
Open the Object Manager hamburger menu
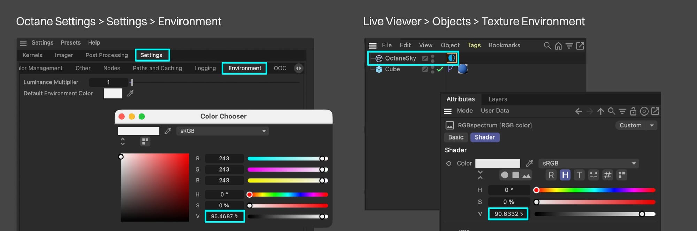(x=373, y=46)
